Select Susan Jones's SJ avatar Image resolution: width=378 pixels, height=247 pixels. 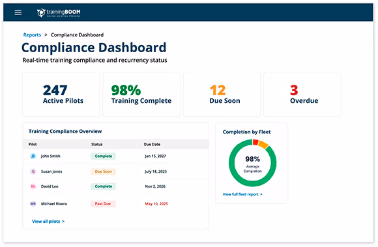click(33, 171)
